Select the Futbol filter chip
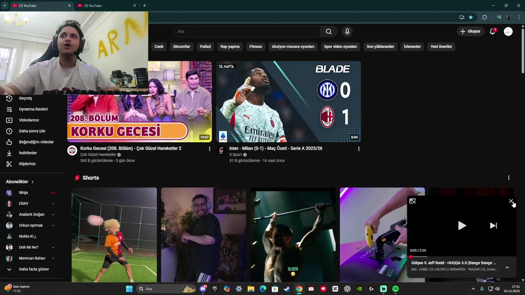The width and height of the screenshot is (525, 295). (205, 47)
